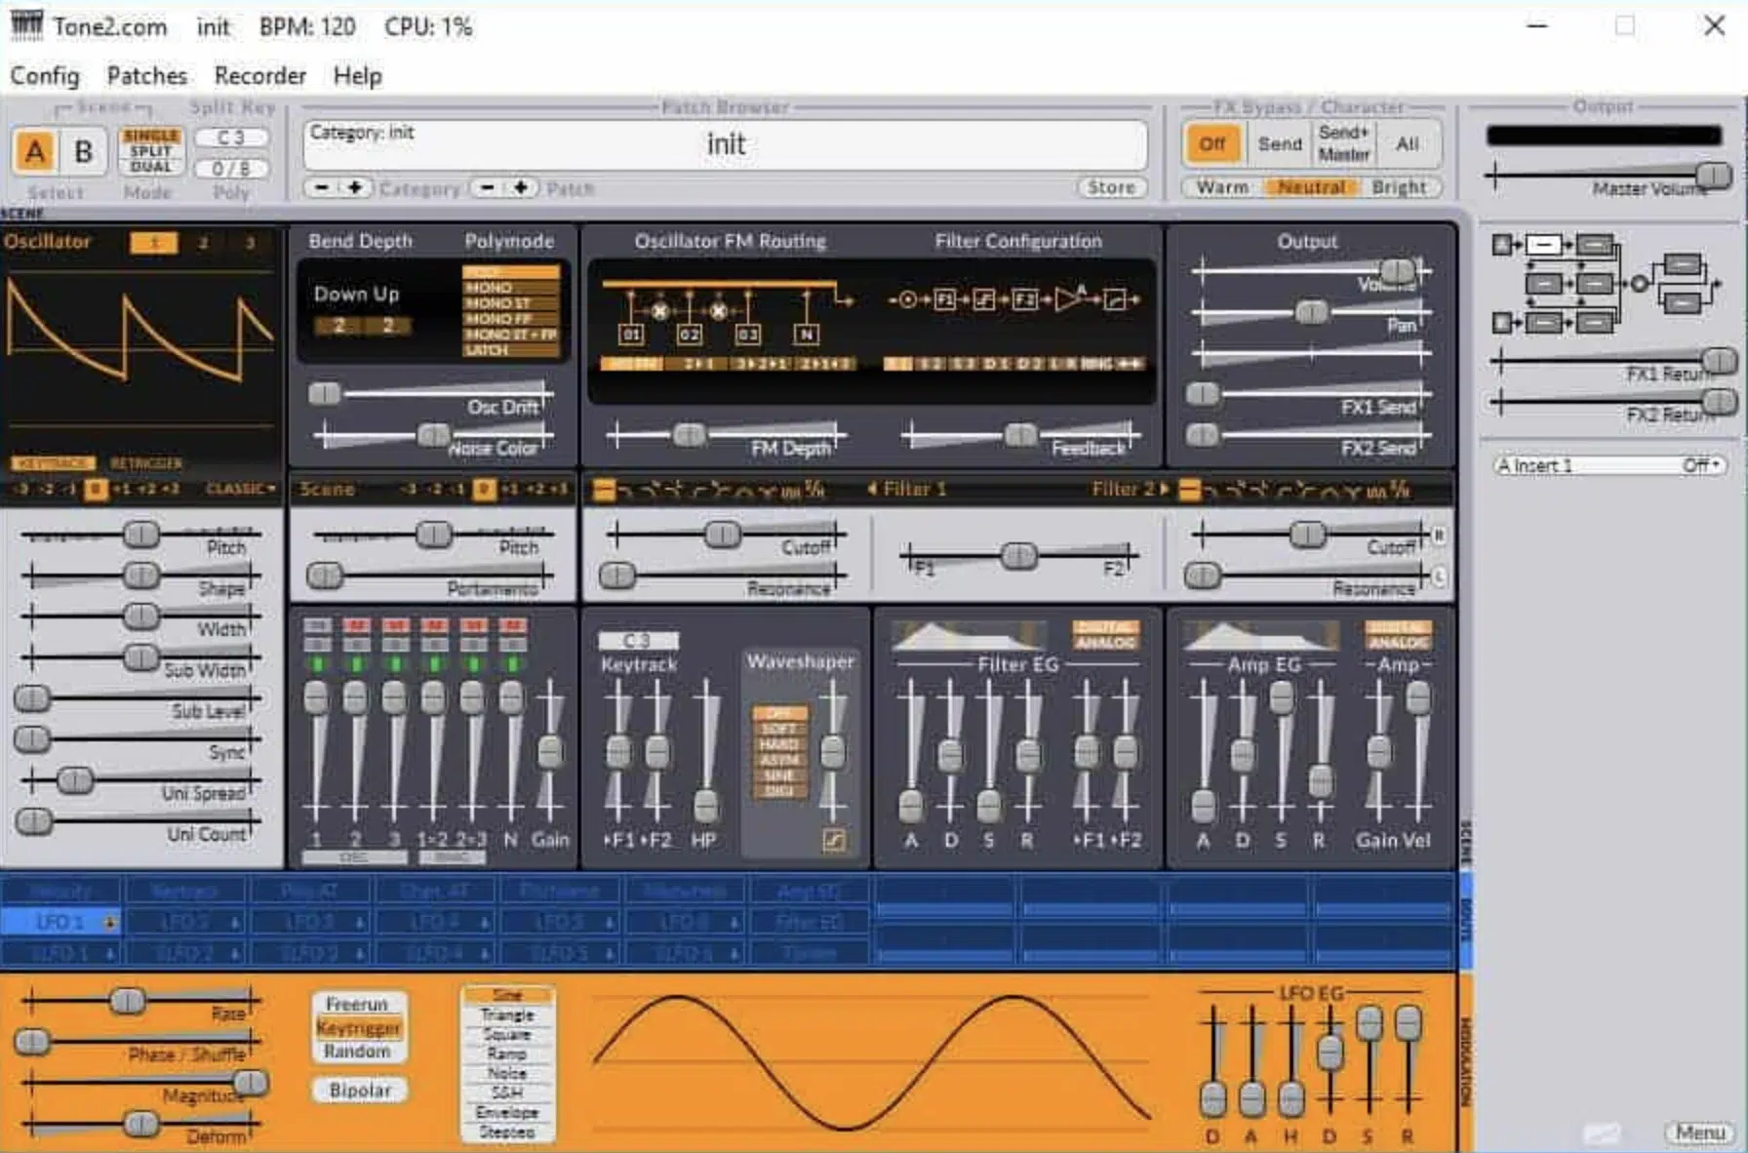The image size is (1748, 1153).
Task: Open the LFO 1 modulation source dropdown
Action: (x=60, y=922)
